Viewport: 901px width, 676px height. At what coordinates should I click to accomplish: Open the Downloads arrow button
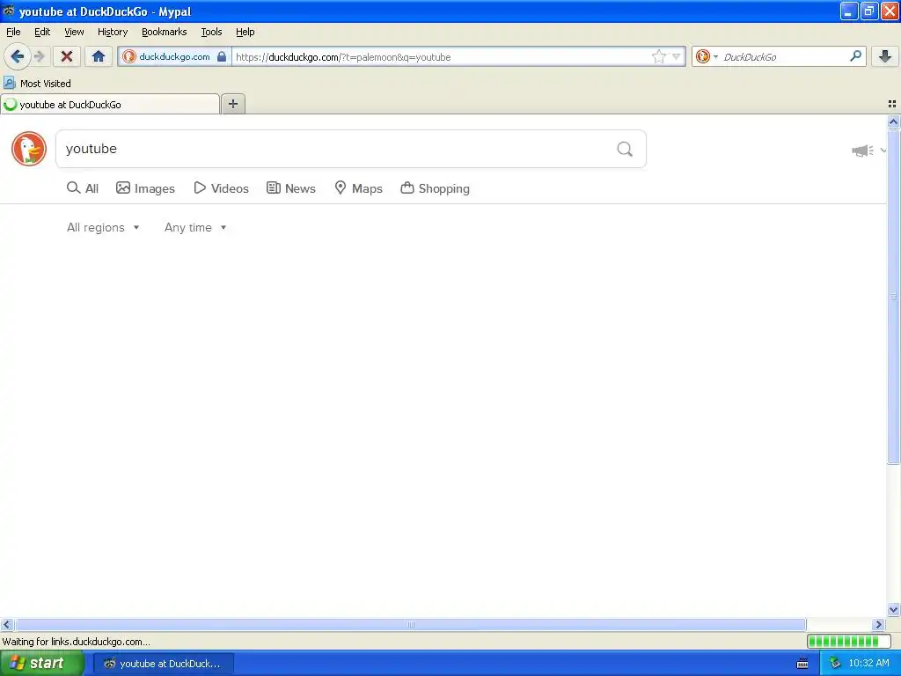pyautogui.click(x=885, y=56)
